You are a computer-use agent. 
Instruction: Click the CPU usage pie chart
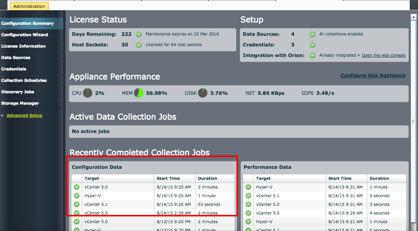coord(88,93)
